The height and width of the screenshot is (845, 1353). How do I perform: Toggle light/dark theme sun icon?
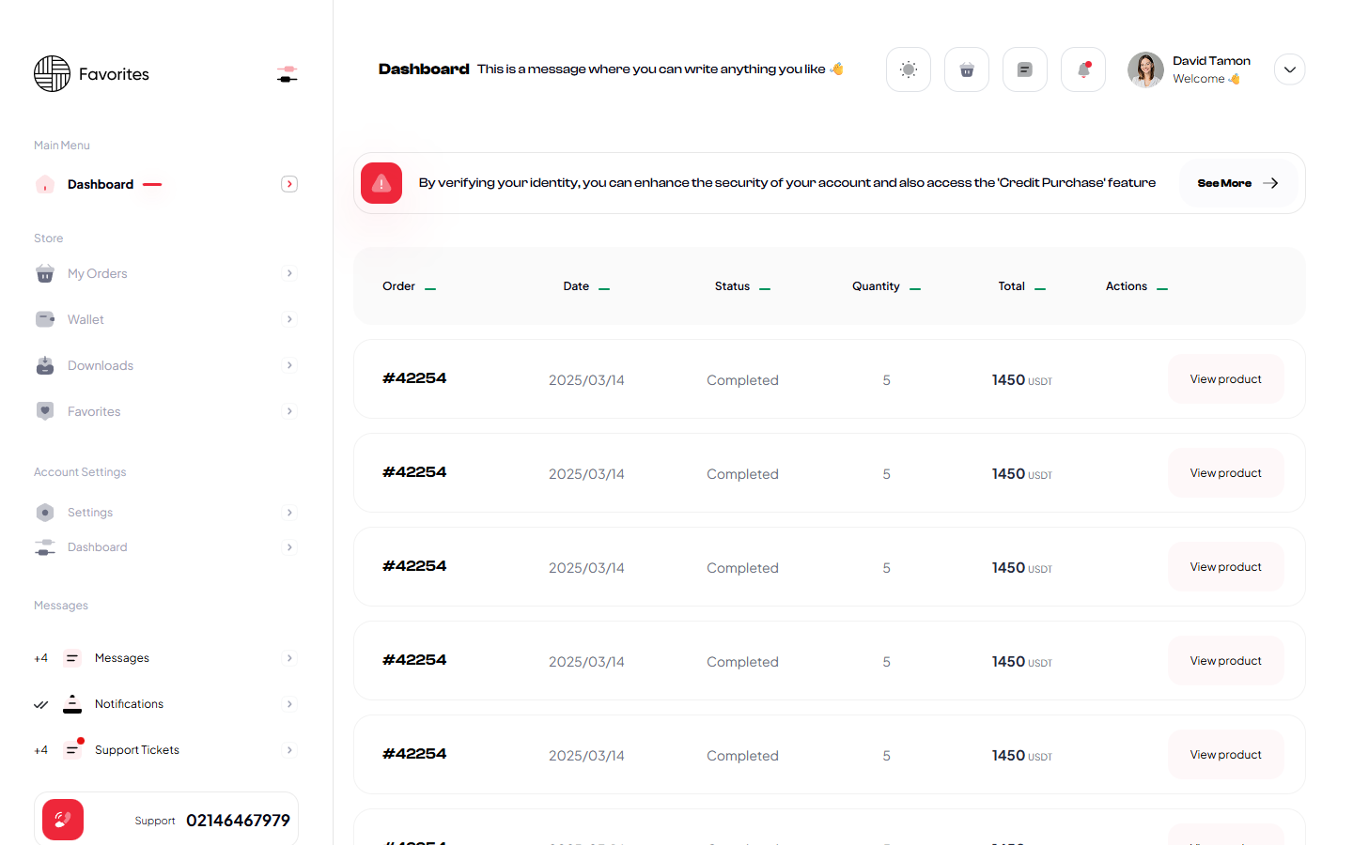[x=908, y=69]
